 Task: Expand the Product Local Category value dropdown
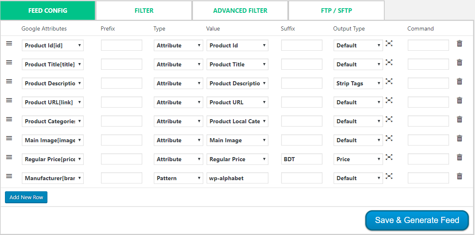point(237,121)
